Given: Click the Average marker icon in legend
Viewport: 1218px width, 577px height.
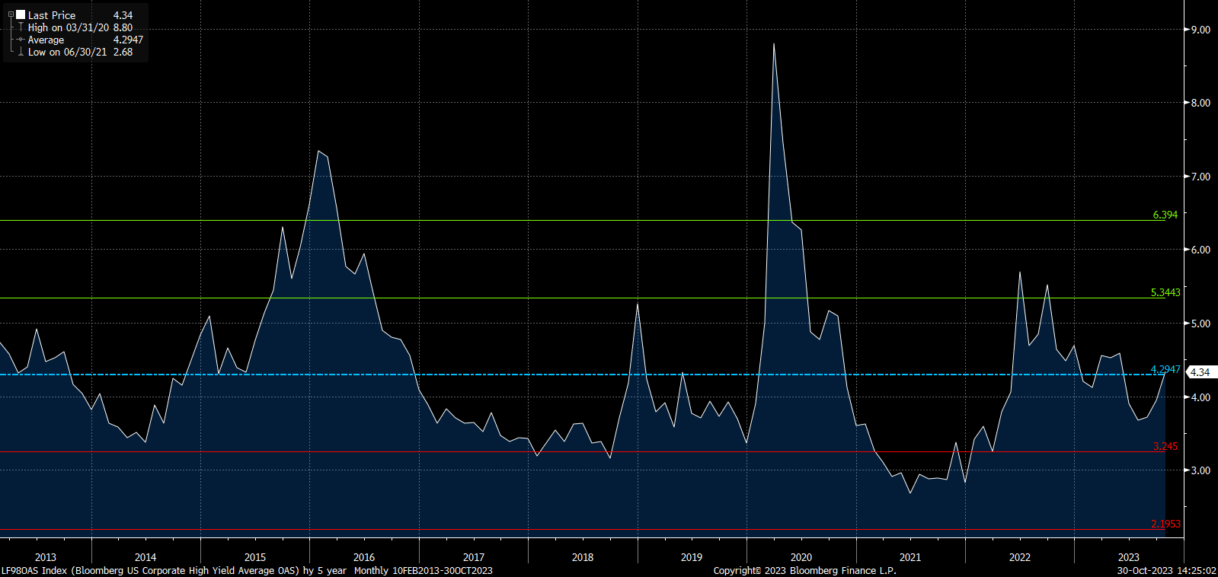Looking at the screenshot, I should coord(21,40).
